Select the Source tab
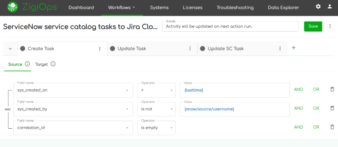 pyautogui.click(x=15, y=64)
